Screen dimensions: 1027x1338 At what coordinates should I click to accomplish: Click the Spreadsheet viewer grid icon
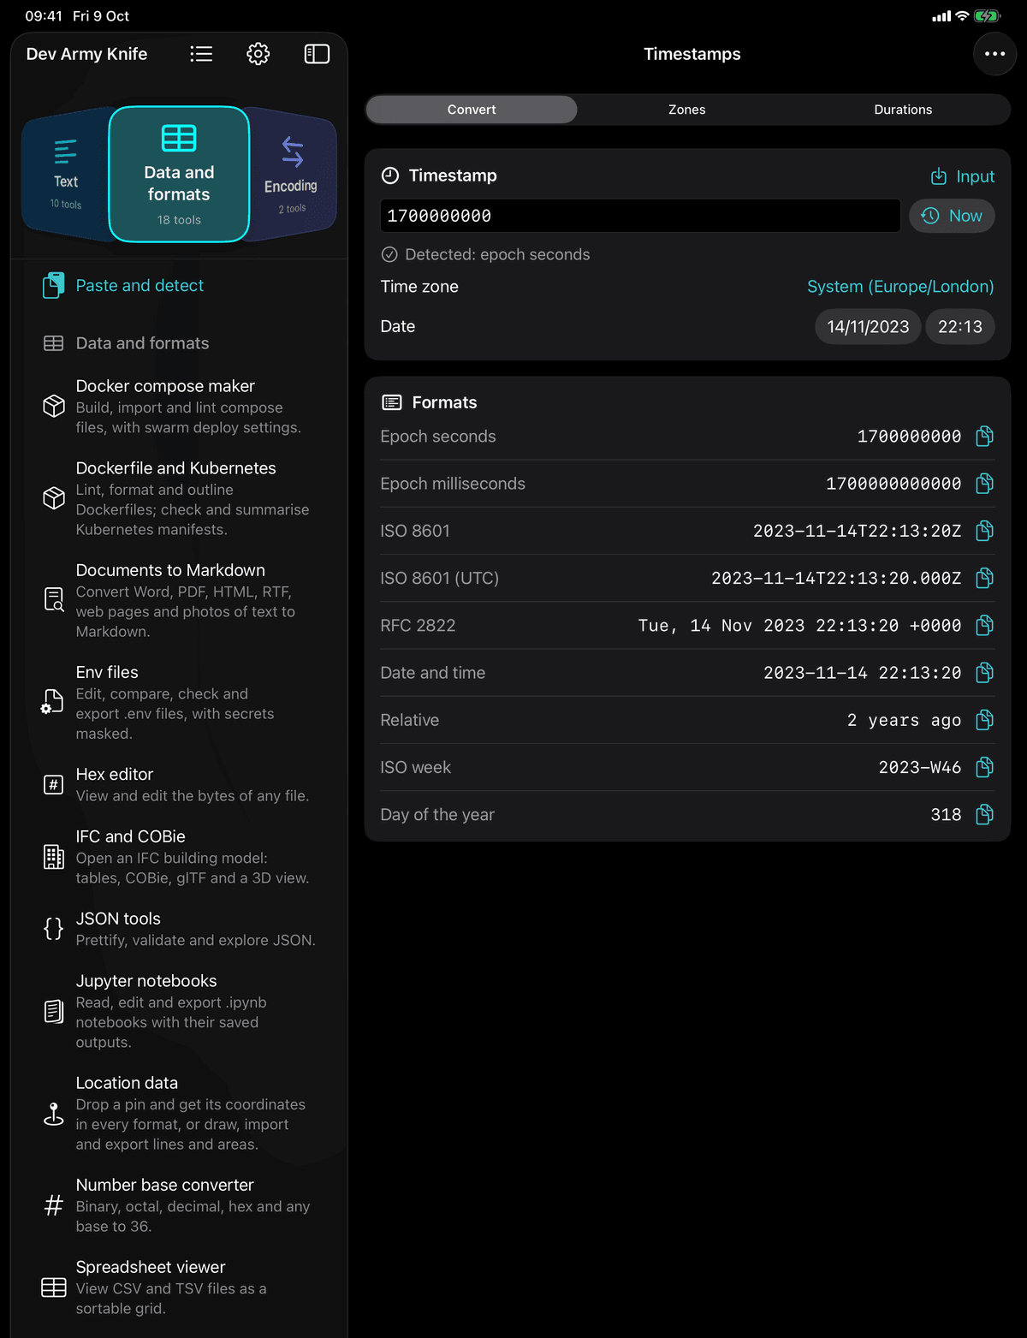[x=54, y=1287]
